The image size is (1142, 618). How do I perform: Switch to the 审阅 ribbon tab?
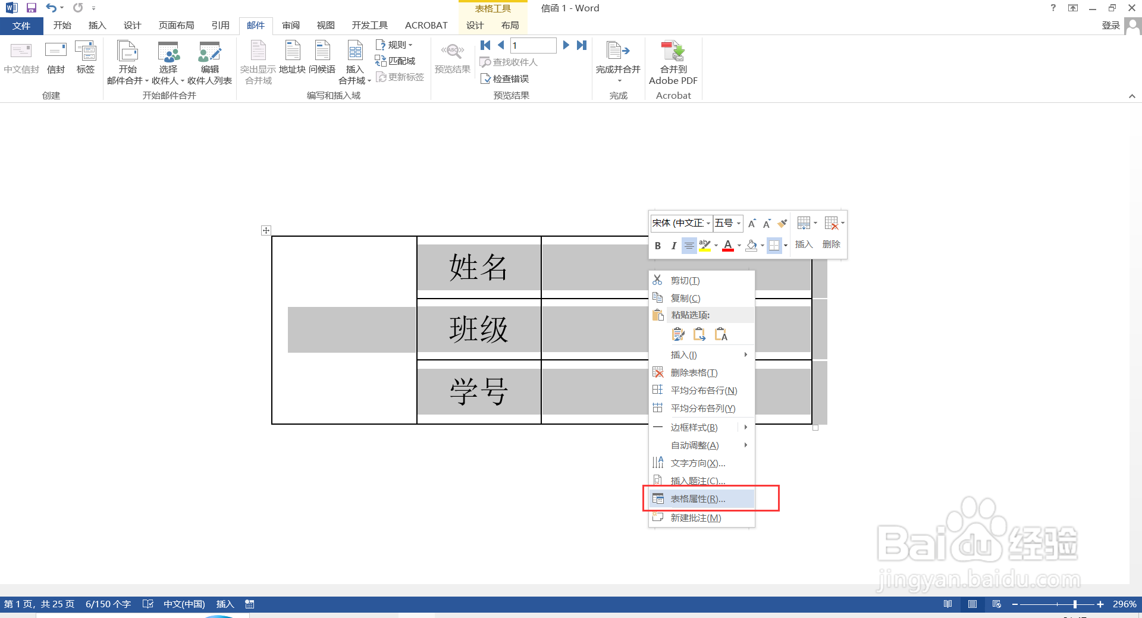tap(290, 25)
